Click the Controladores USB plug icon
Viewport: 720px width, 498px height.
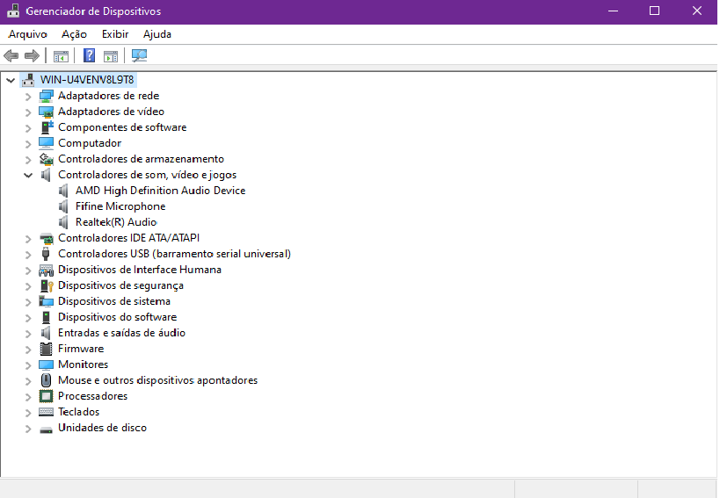pos(46,254)
